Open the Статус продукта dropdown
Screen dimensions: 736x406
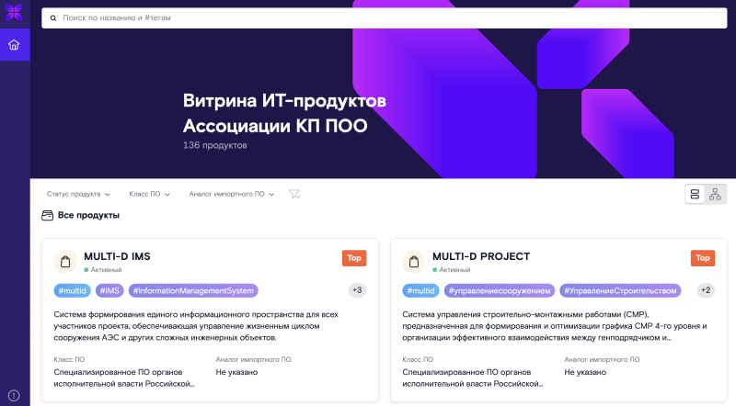pyautogui.click(x=78, y=194)
